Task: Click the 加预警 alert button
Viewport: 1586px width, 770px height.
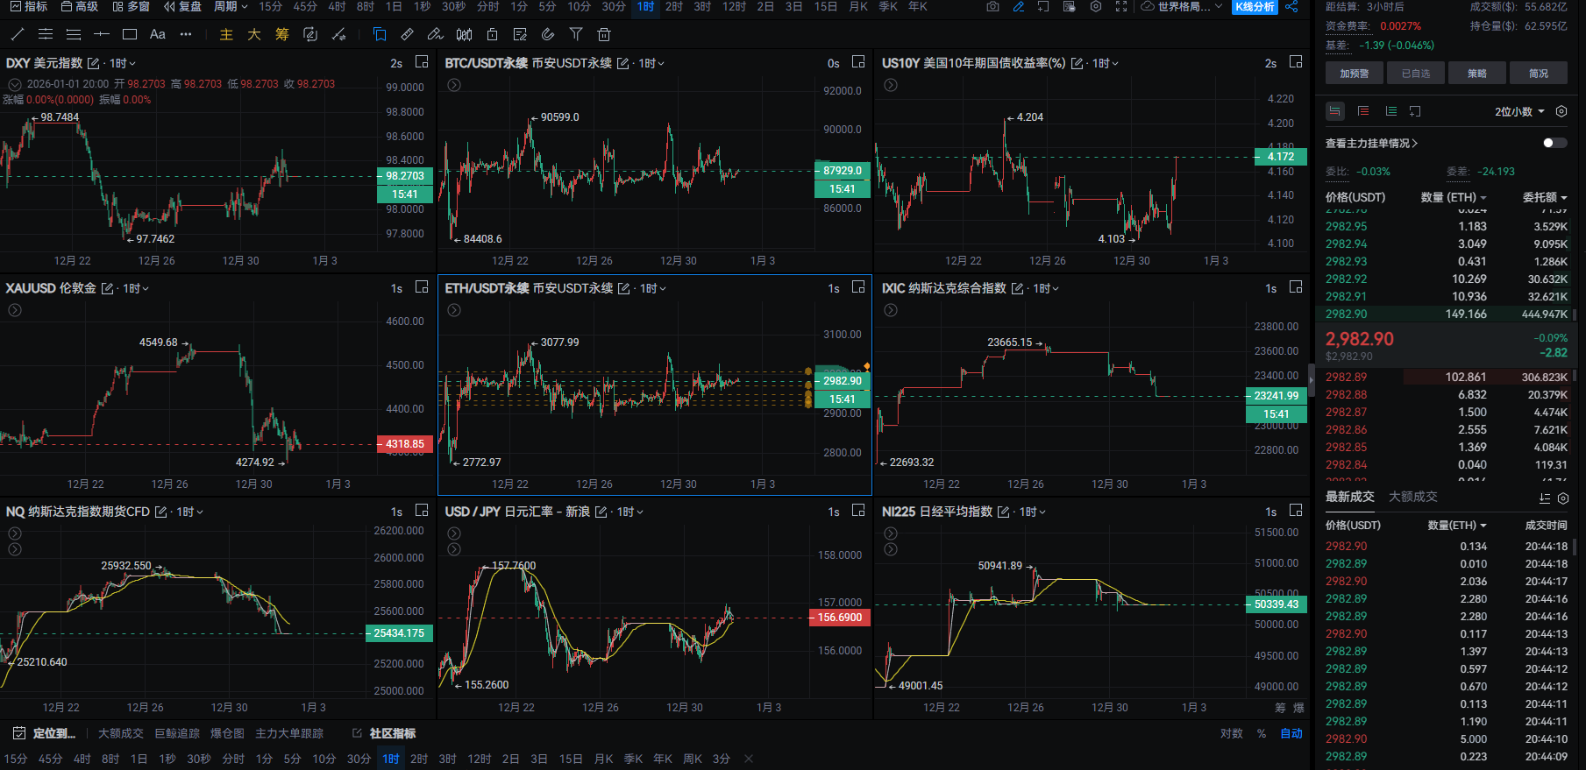Action: tap(1354, 74)
